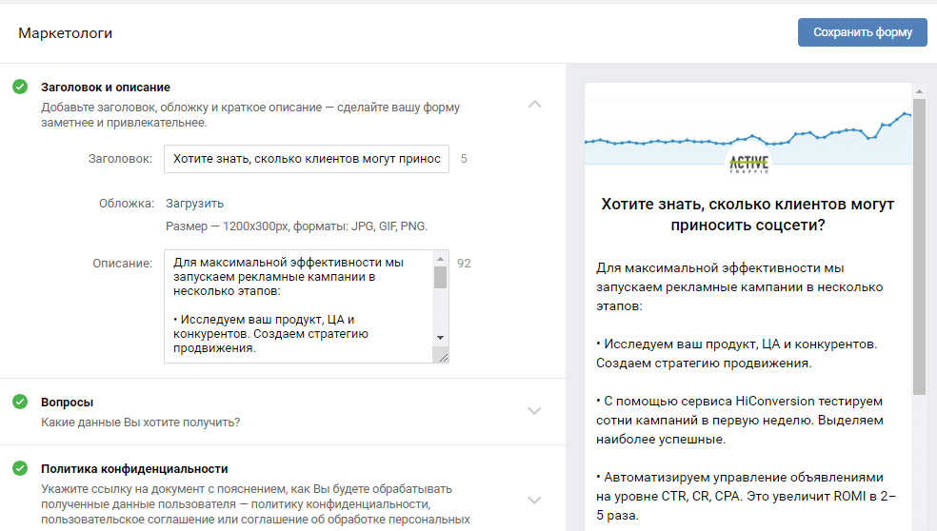Open the Вопросы section header

pos(67,402)
